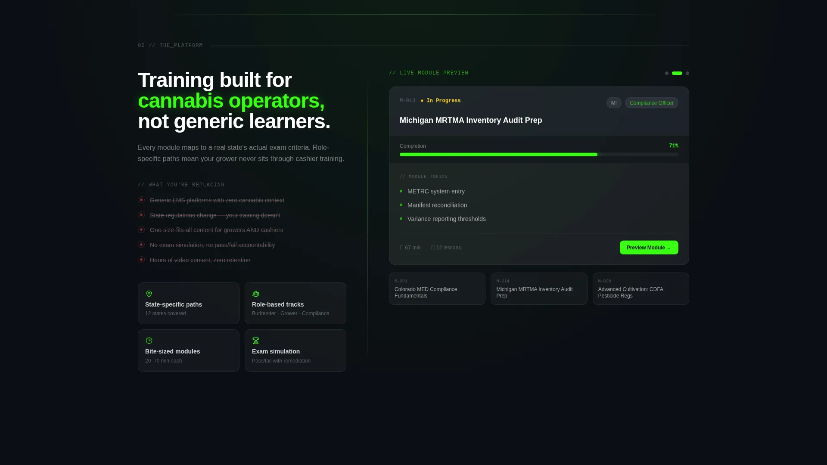
Task: Click the Exam simulation trophy icon
Action: pos(256,341)
